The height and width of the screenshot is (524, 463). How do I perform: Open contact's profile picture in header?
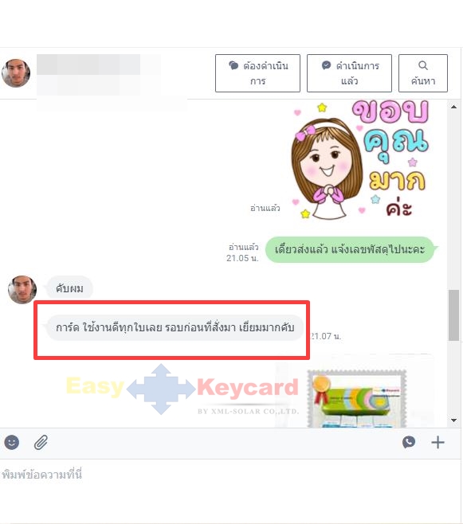pos(16,73)
